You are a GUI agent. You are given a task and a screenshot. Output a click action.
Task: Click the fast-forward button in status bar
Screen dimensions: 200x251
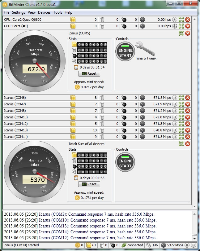[193, 245]
